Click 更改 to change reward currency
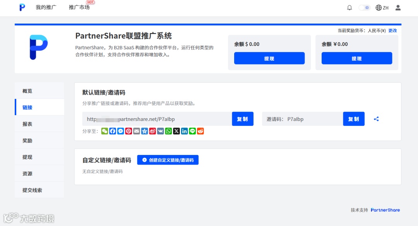This screenshot has height=226, width=418. point(392,31)
